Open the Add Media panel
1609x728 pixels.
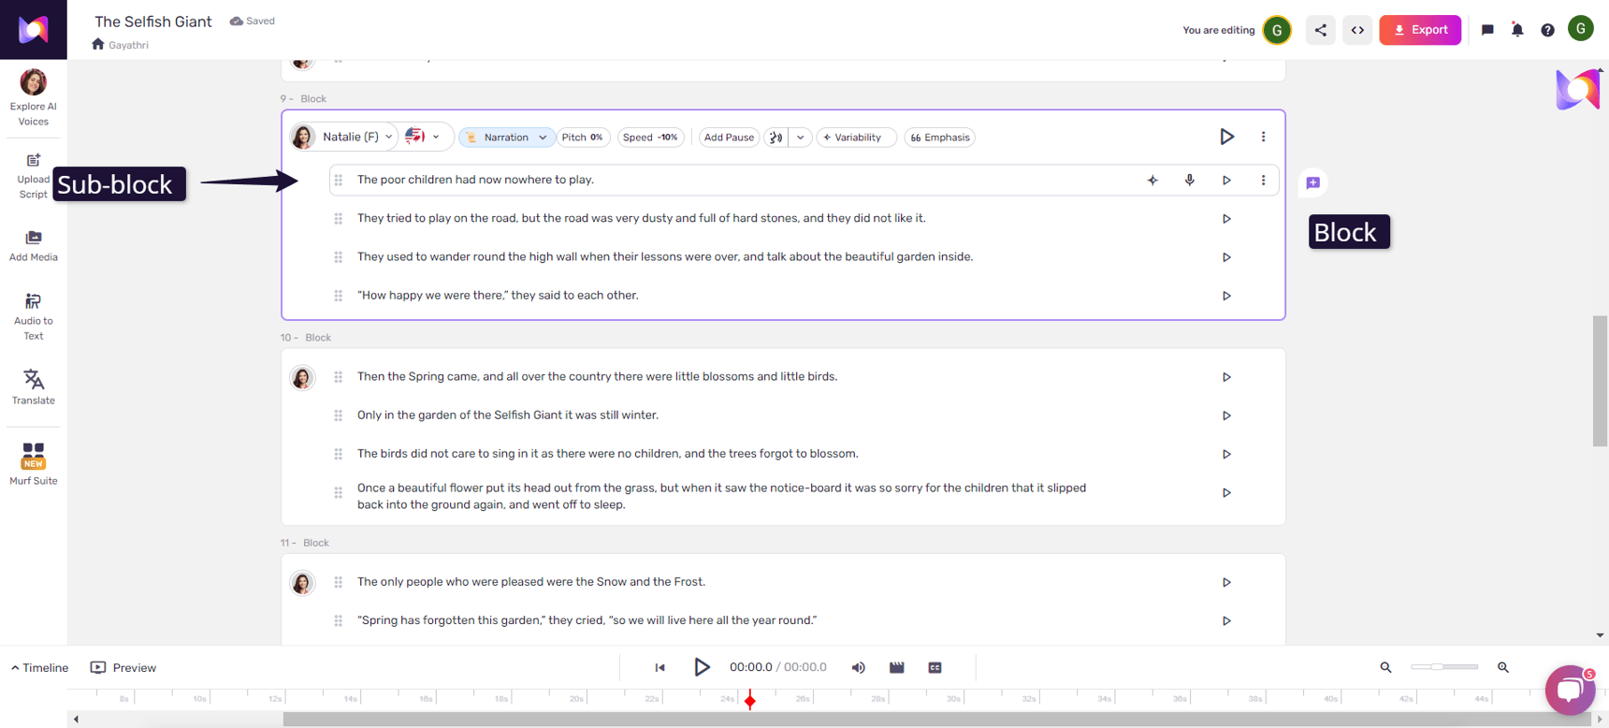pos(33,246)
